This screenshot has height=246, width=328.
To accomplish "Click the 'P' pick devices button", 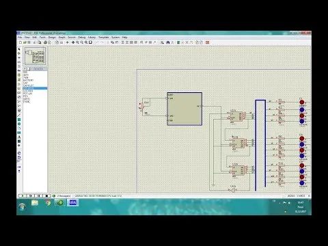I will [x=25, y=69].
